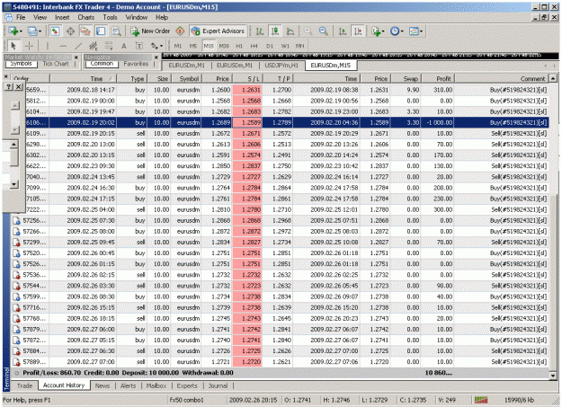Draw a vertical line tool
The height and width of the screenshot is (407, 562).
pyautogui.click(x=48, y=46)
